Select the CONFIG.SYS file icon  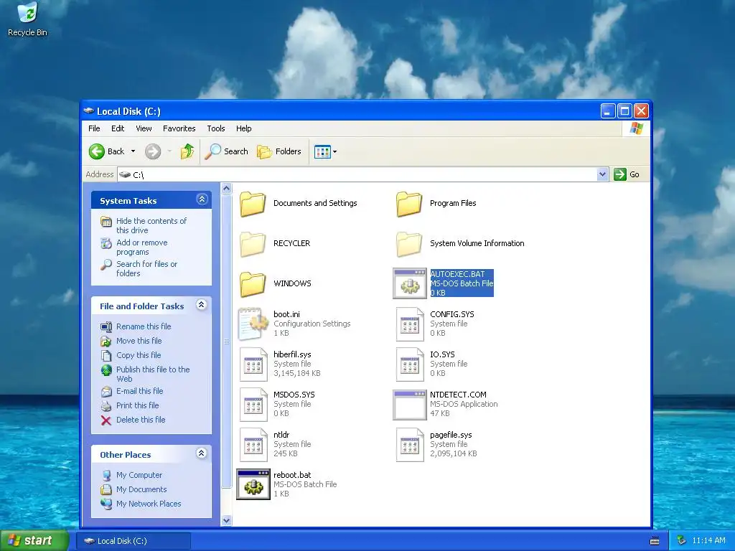point(410,324)
